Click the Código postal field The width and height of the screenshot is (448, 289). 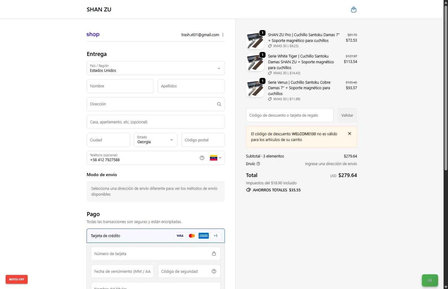point(203,140)
